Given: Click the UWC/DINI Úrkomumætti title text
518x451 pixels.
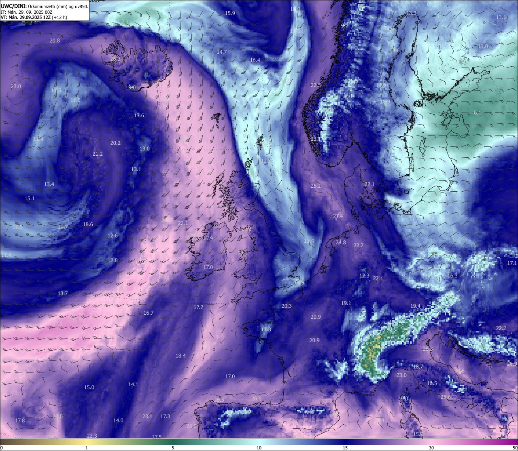Looking at the screenshot, I should (x=44, y=6).
